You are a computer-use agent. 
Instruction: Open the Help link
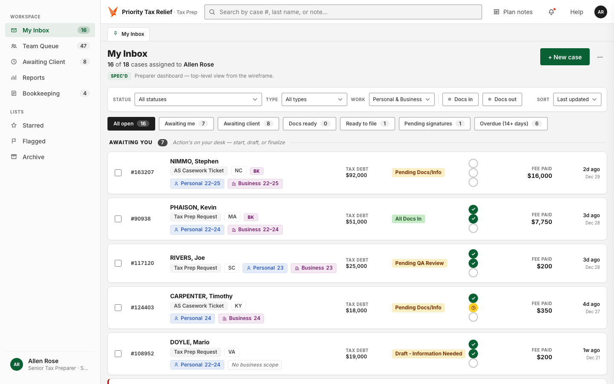576,12
